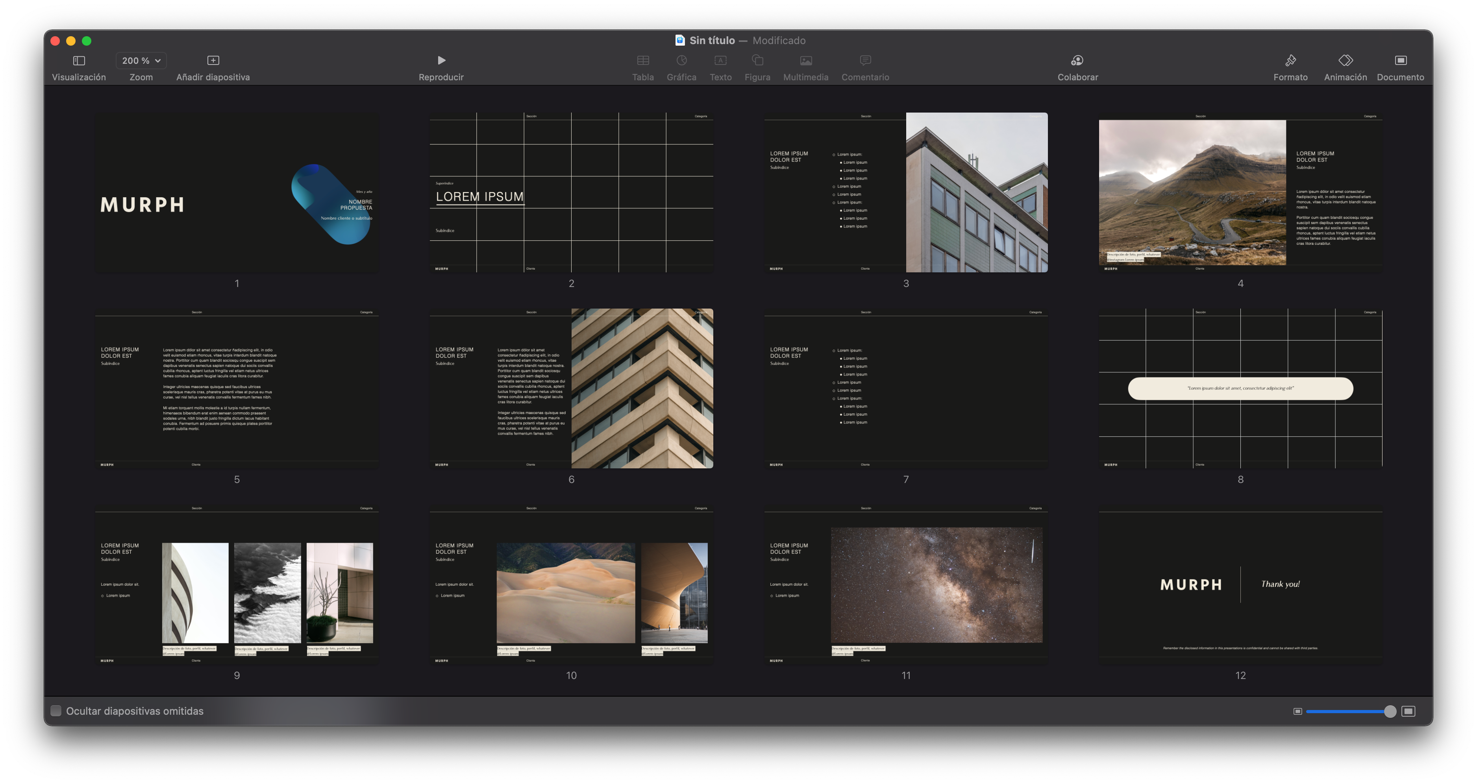The width and height of the screenshot is (1477, 784).
Task: Open the Formato brush panel
Action: pyautogui.click(x=1290, y=61)
